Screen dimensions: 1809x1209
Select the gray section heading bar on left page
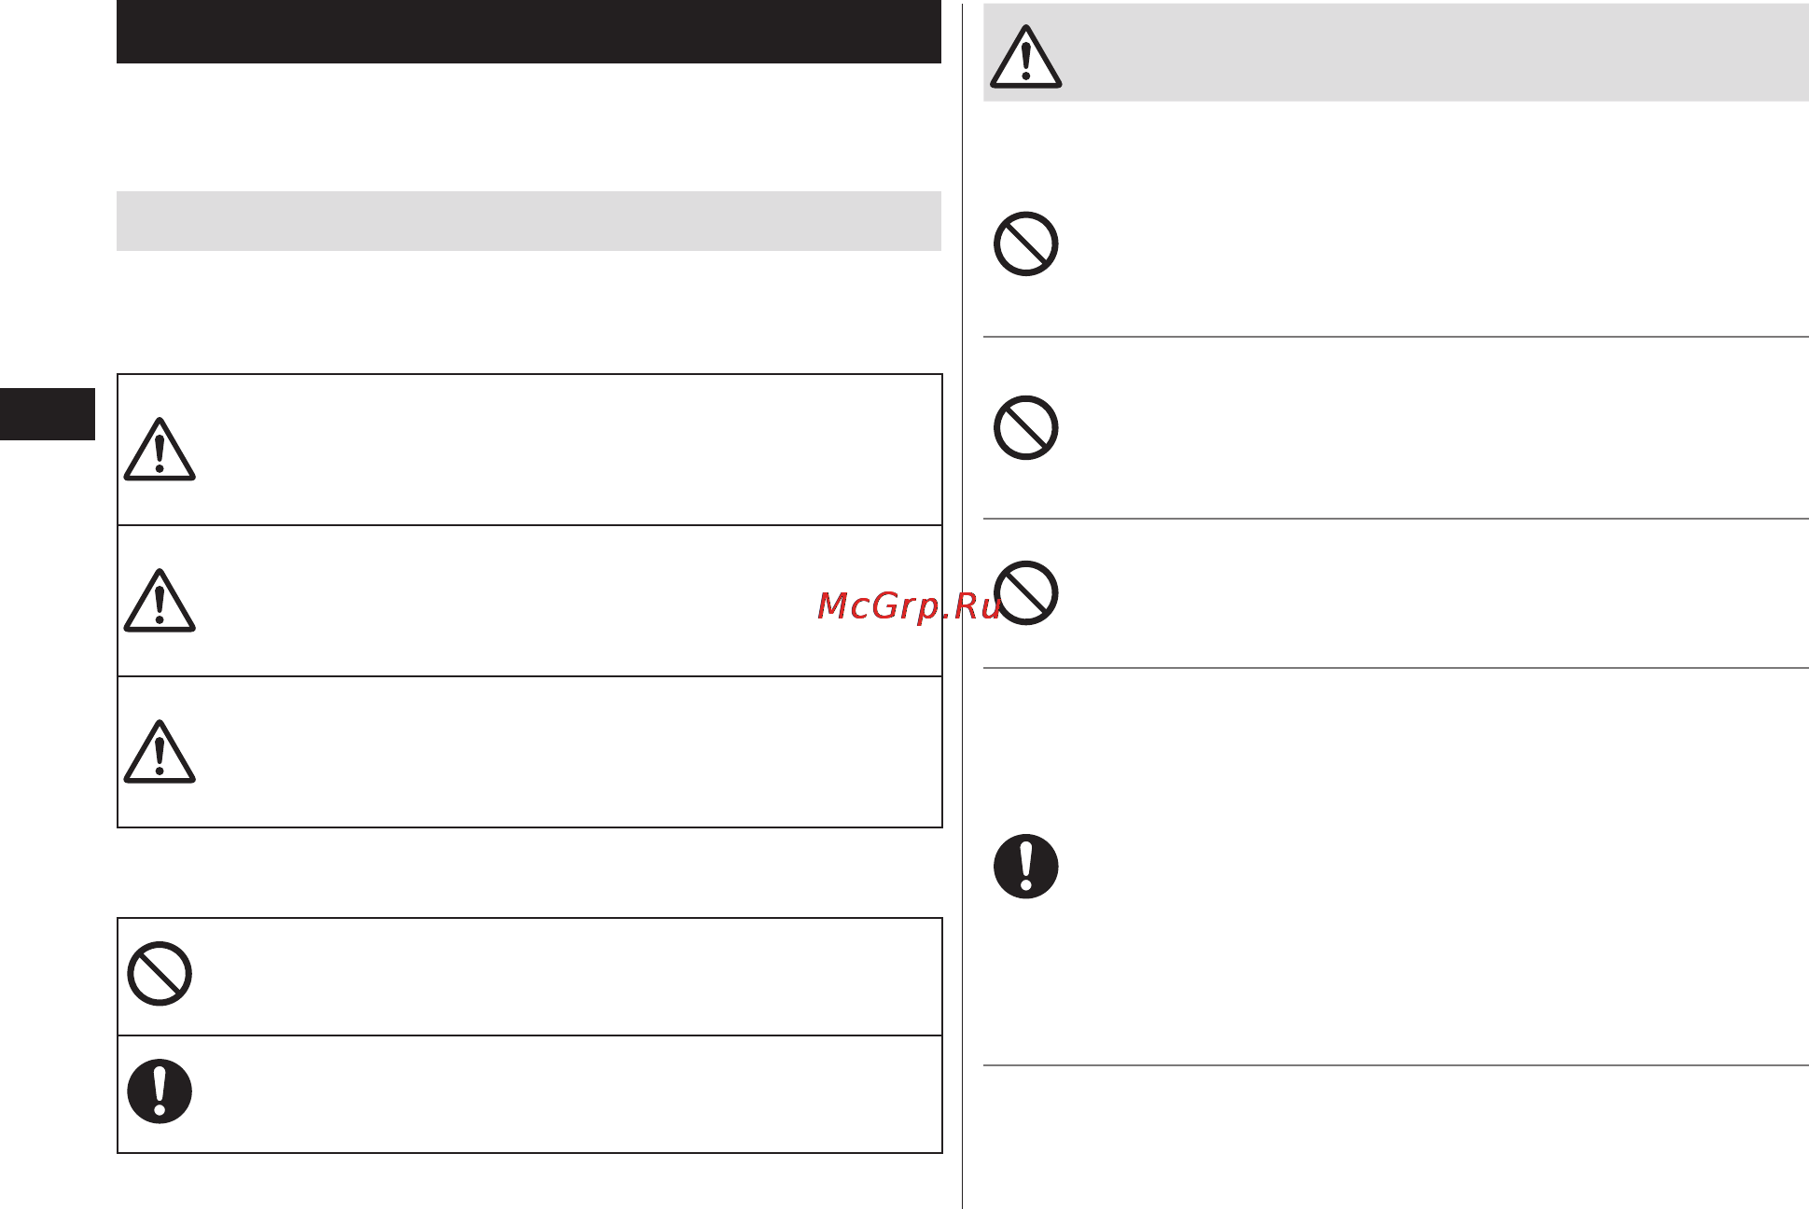529,221
